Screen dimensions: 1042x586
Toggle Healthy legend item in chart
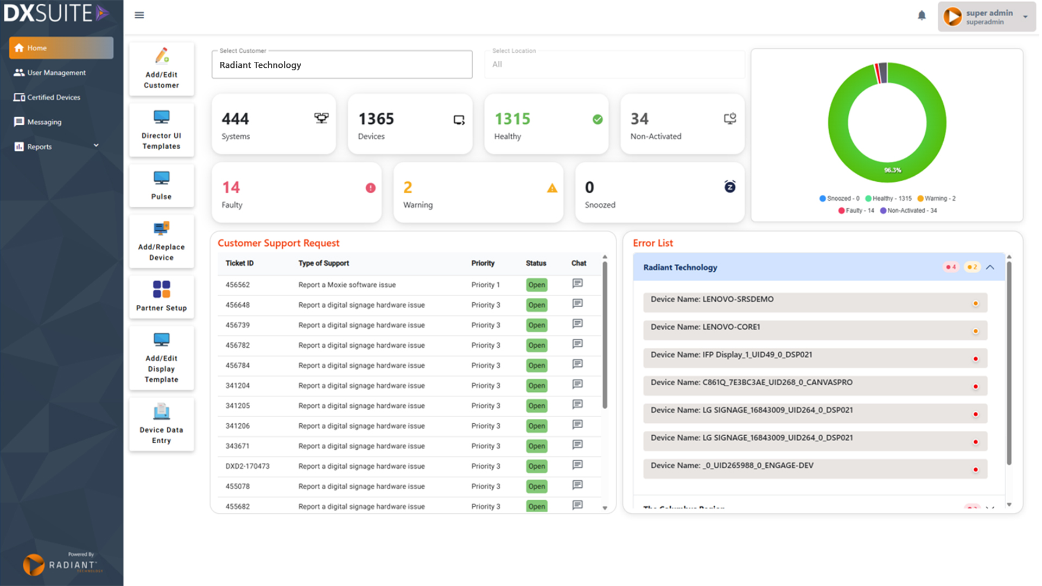coord(888,199)
